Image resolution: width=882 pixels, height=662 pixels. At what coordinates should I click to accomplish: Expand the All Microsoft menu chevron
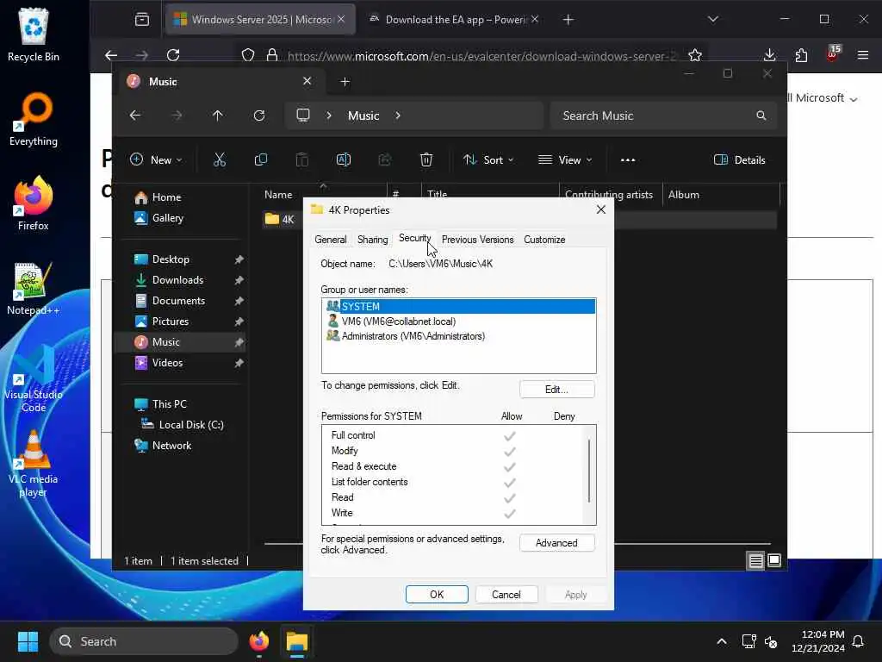[x=854, y=99]
